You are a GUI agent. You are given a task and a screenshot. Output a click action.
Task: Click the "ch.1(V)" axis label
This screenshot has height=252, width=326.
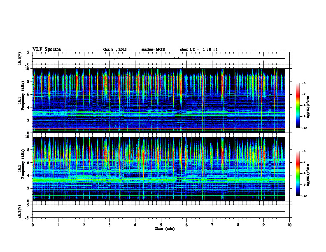coord(20,58)
